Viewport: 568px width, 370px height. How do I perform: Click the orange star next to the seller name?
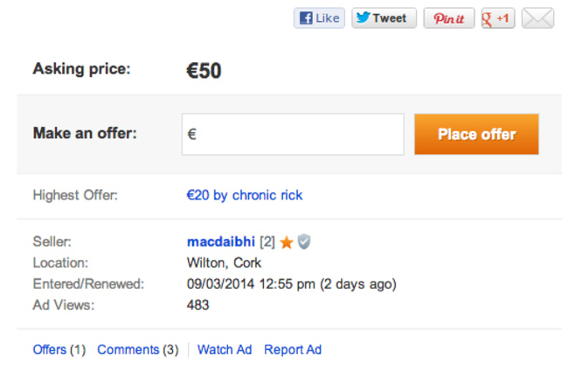click(x=287, y=242)
